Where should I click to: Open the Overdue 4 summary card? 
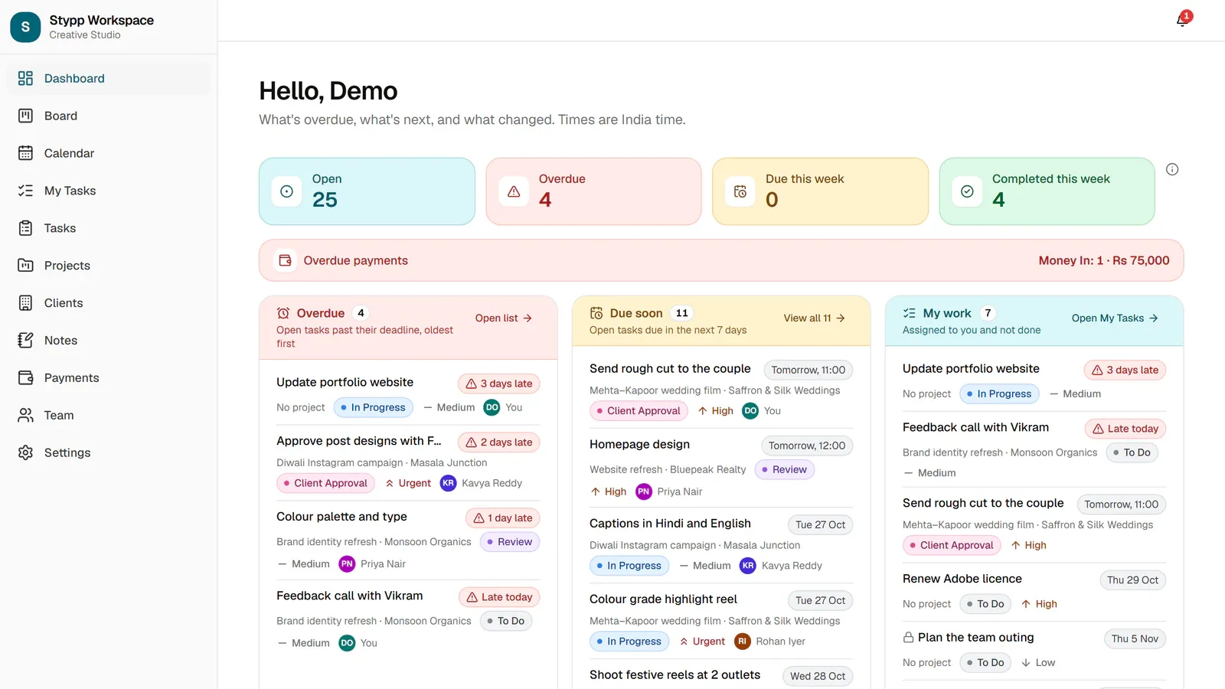pos(593,191)
